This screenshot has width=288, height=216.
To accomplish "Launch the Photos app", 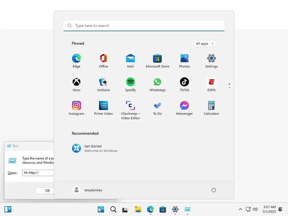I will click(184, 61).
